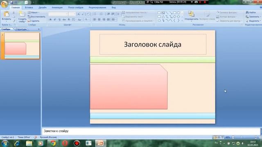Open the Показ слайдов ribbon tab
The width and height of the screenshot is (262, 147).
click(x=75, y=7)
